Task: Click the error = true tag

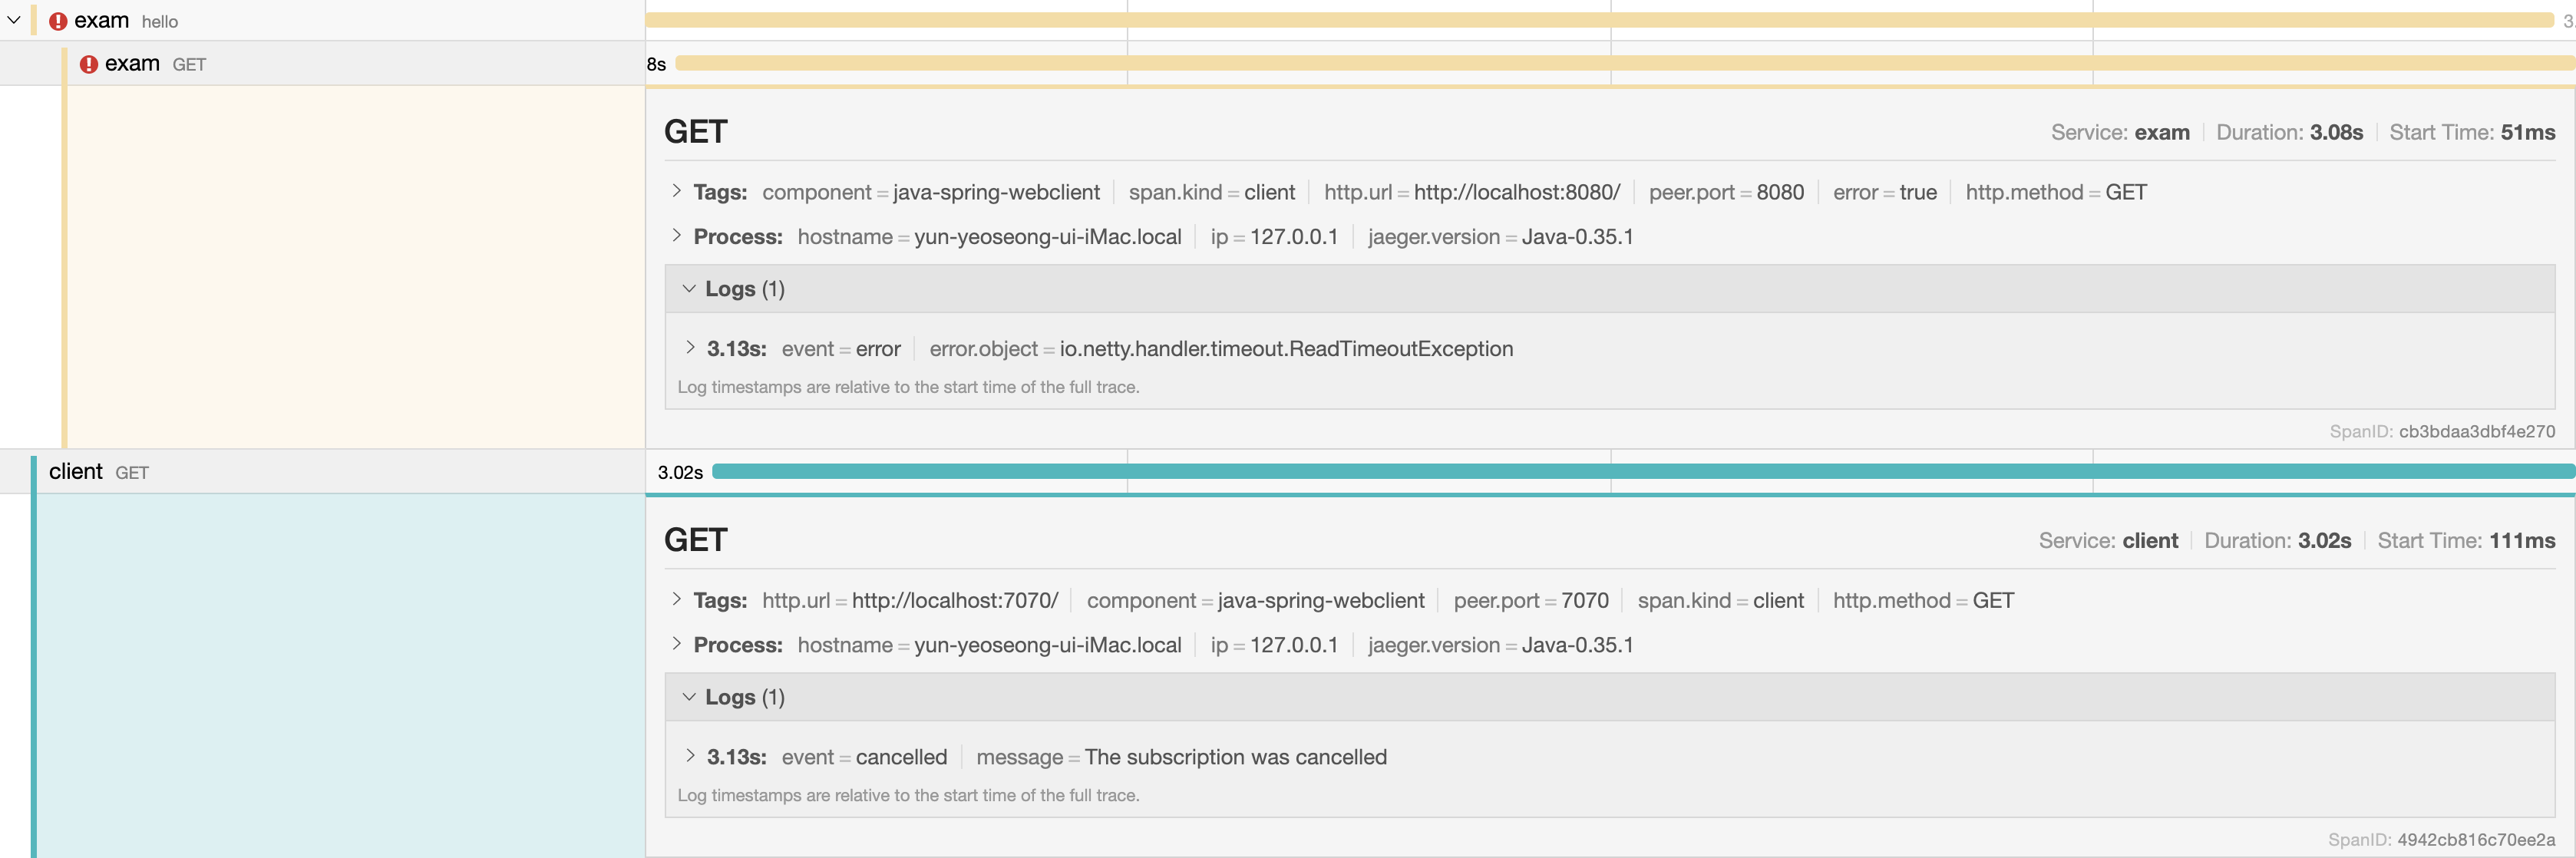Action: click(1885, 192)
